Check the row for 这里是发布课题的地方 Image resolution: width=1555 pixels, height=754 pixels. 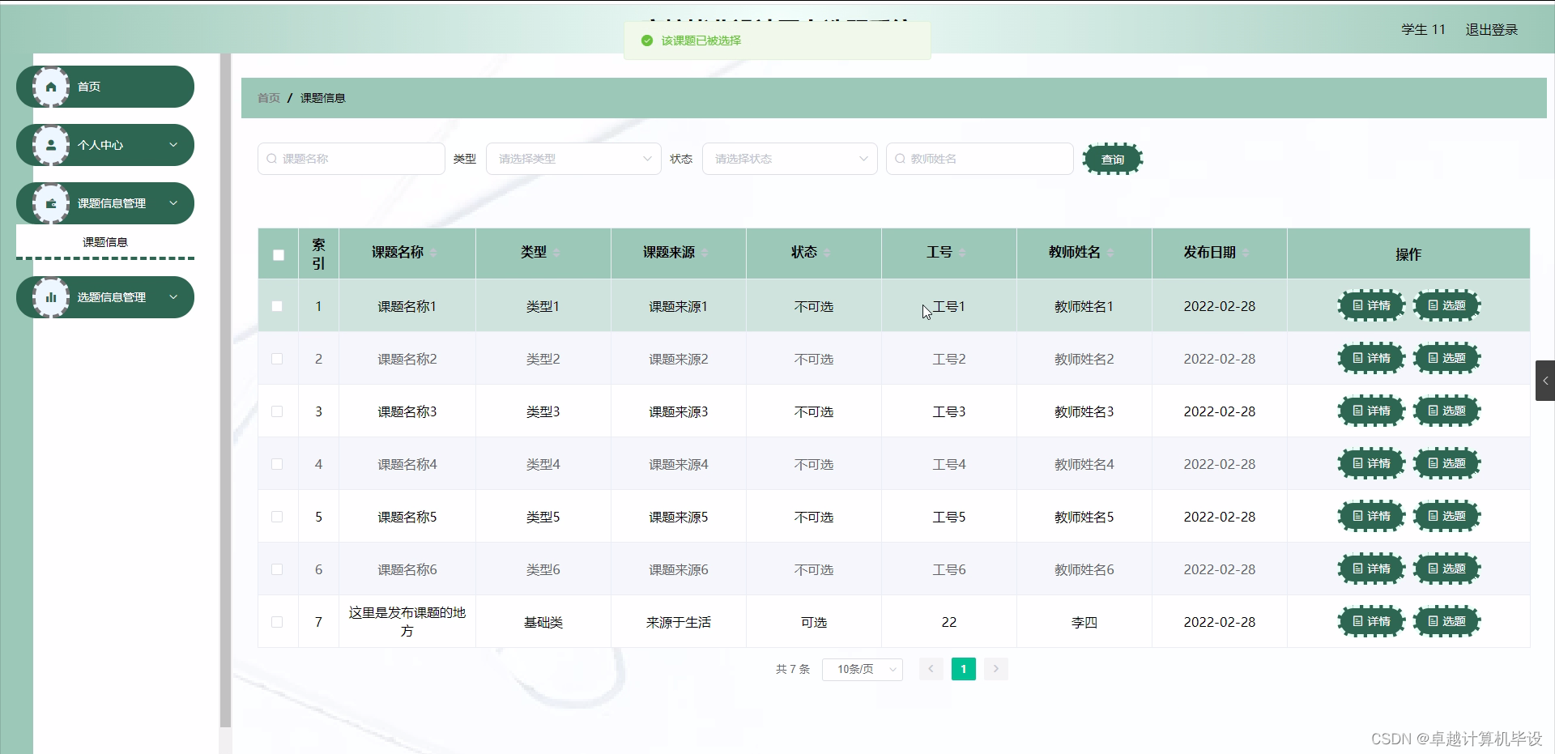277,622
